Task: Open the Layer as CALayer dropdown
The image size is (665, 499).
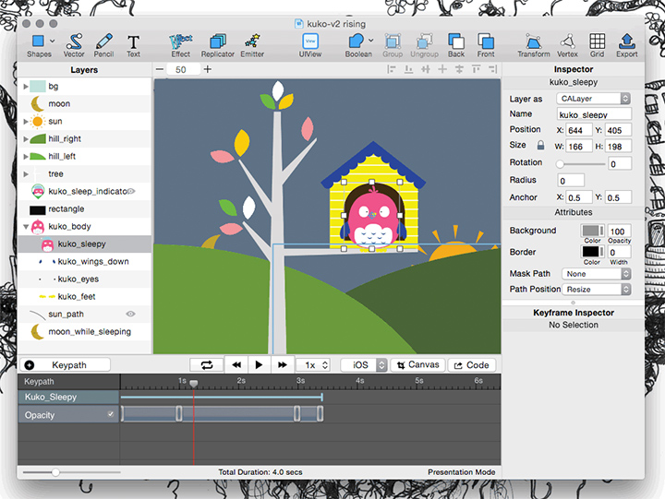Action: point(593,98)
